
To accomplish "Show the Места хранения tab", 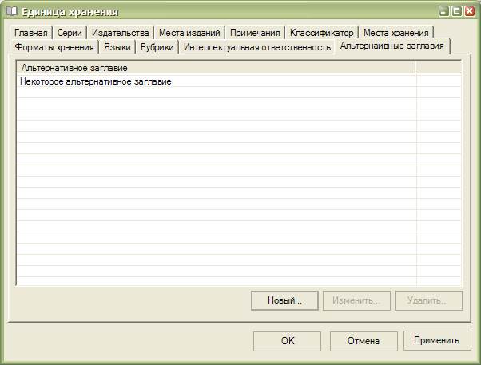I will (x=396, y=33).
